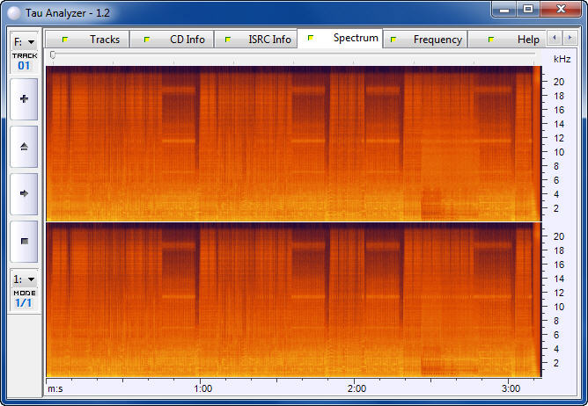Click the TRACK 01 indicator
The image size is (588, 406).
pyautogui.click(x=24, y=62)
